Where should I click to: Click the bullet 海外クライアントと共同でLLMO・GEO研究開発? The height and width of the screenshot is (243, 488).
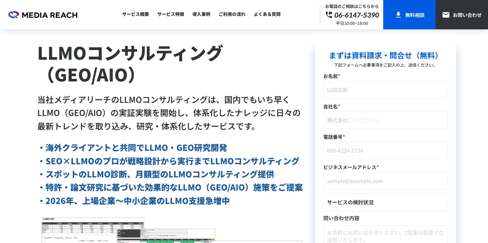(x=132, y=148)
